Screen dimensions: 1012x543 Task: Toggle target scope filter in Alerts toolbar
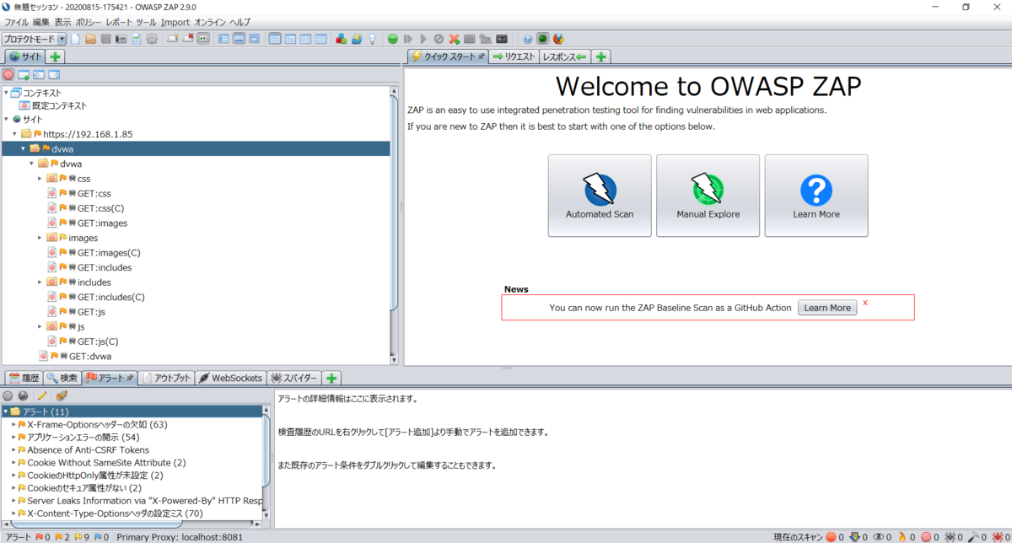coord(8,395)
